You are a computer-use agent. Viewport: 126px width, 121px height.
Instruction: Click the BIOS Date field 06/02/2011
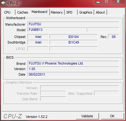[x=73, y=74]
